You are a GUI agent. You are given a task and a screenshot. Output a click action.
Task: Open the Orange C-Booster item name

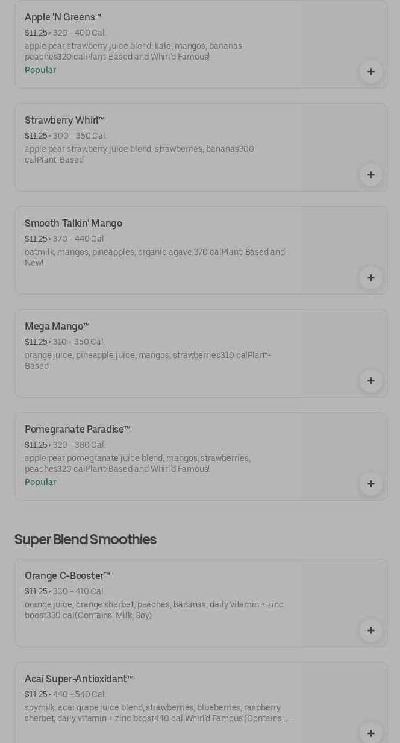[x=67, y=576]
